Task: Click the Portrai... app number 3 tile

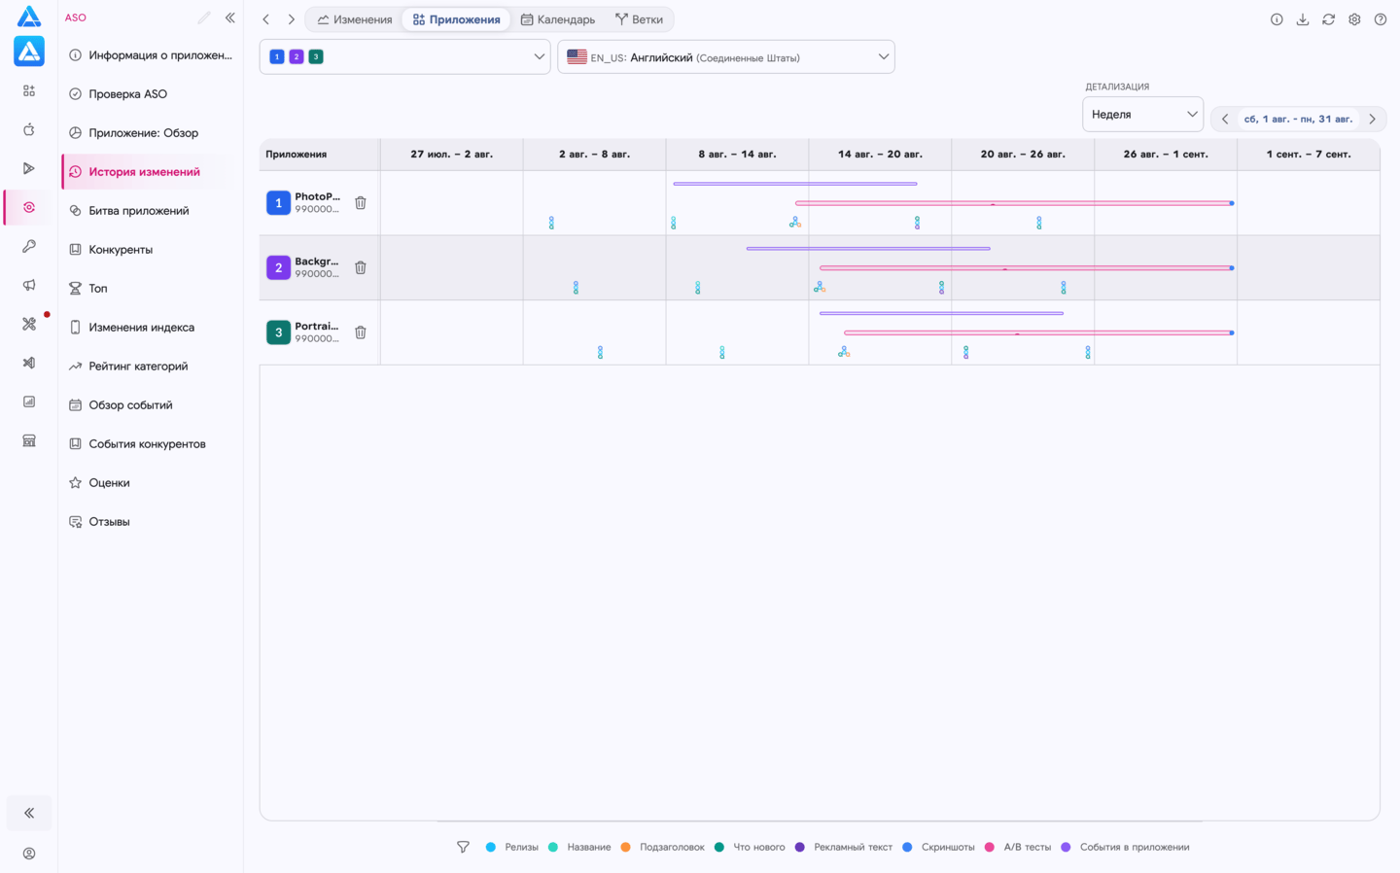Action: (x=278, y=332)
